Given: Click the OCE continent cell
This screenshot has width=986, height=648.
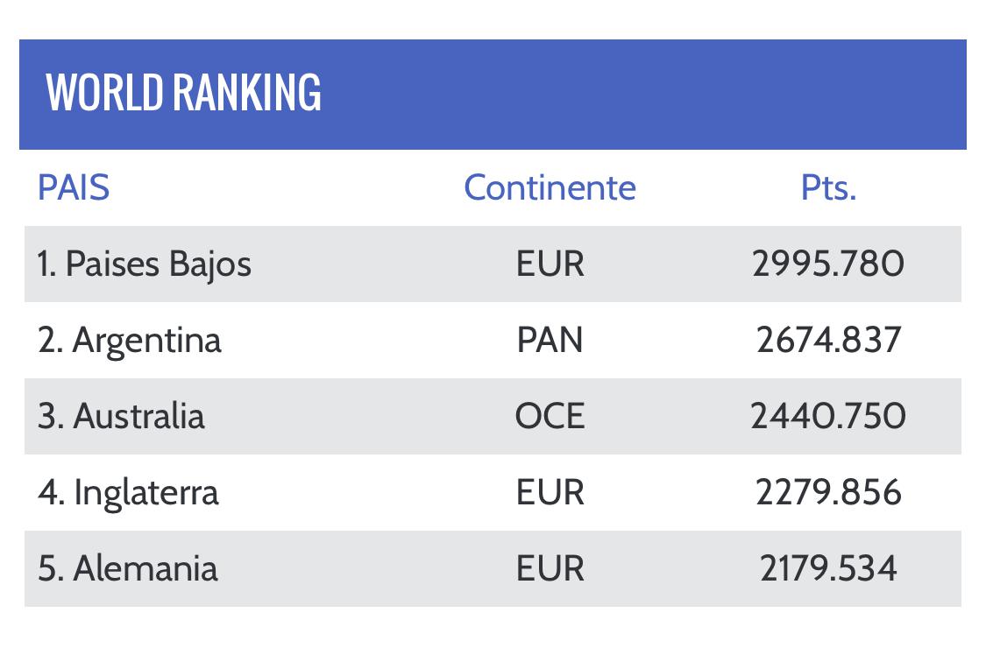Looking at the screenshot, I should pyautogui.click(x=550, y=416).
